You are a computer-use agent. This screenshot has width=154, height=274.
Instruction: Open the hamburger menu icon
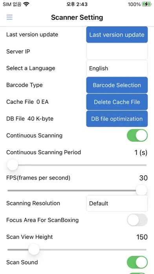tap(9, 17)
